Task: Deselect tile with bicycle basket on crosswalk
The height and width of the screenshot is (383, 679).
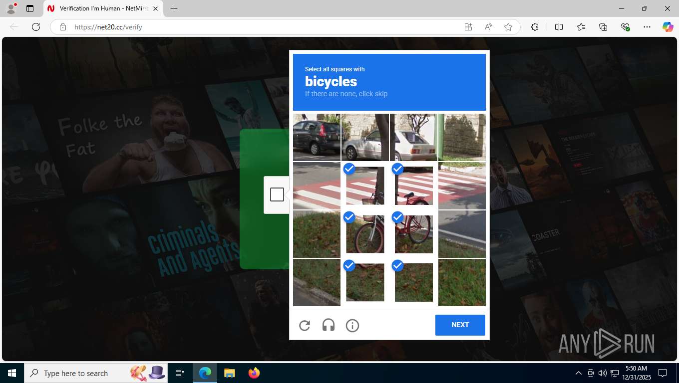Action: [365, 186]
